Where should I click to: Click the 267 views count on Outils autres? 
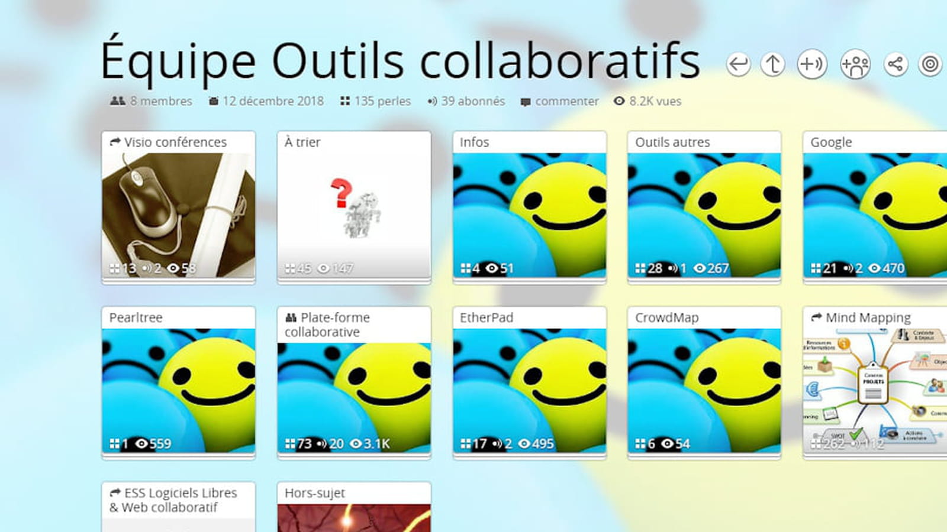click(x=718, y=268)
